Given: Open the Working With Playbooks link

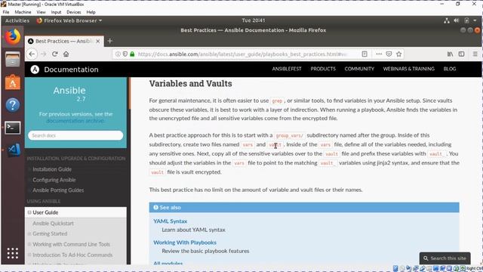Looking at the screenshot, I should point(185,243).
